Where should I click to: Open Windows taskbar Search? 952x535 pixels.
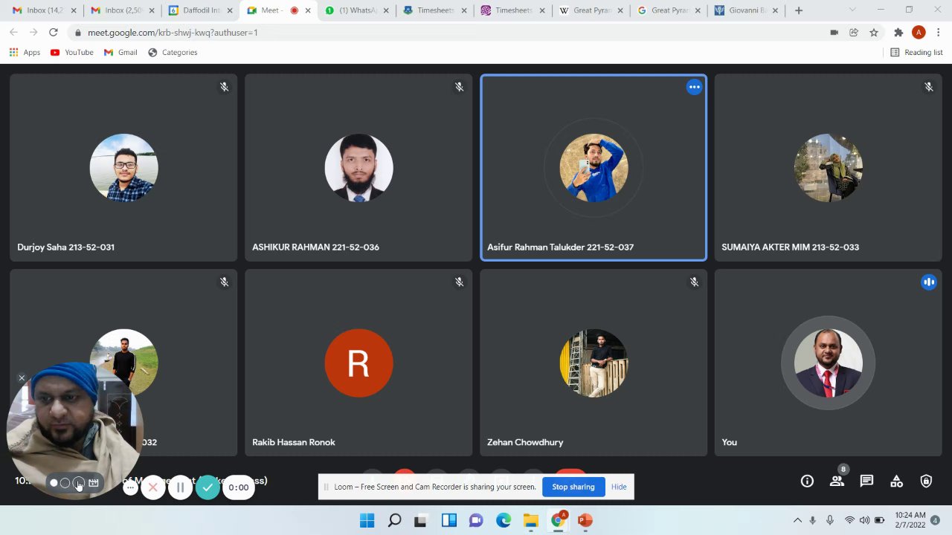point(394,520)
